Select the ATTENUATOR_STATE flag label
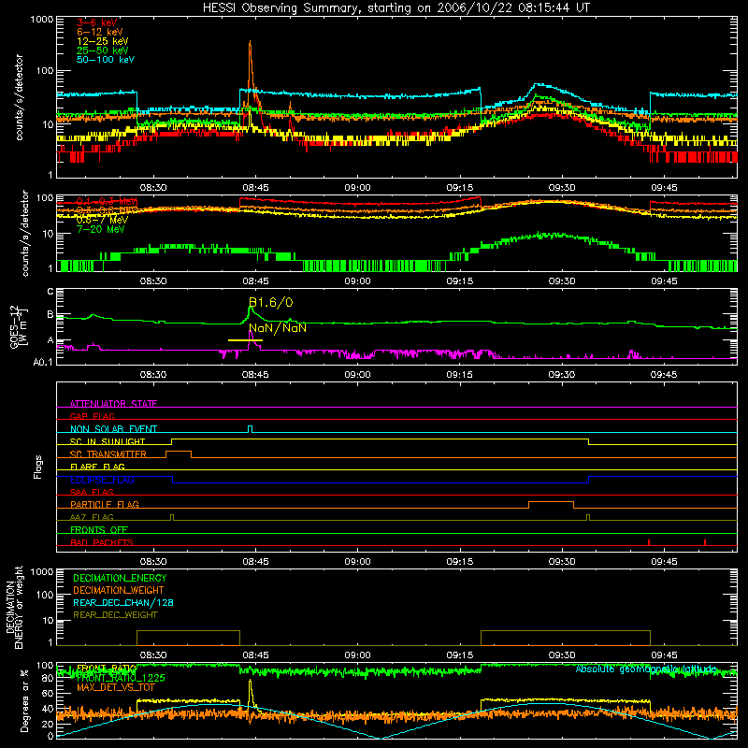 [x=113, y=404]
